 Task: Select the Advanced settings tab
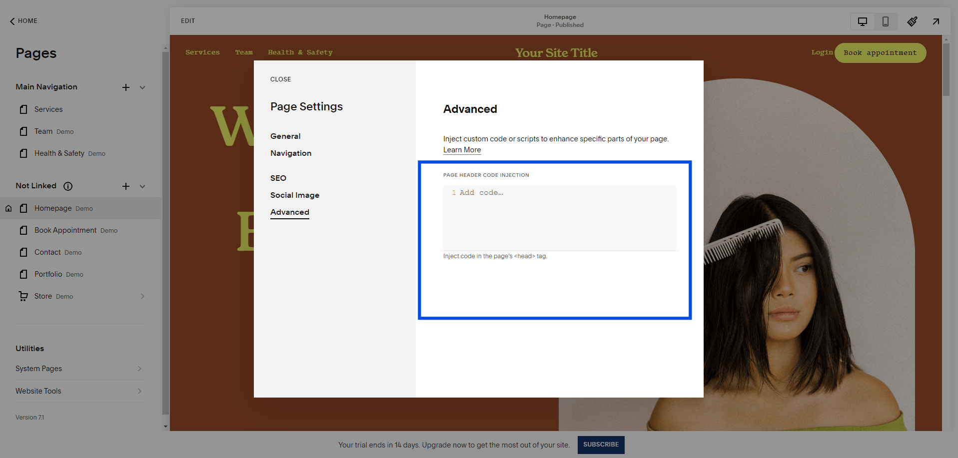click(x=290, y=212)
